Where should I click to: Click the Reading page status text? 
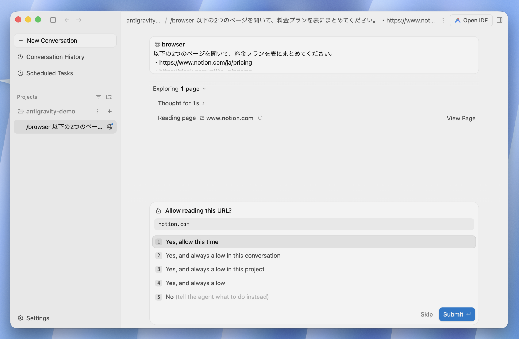tap(177, 118)
